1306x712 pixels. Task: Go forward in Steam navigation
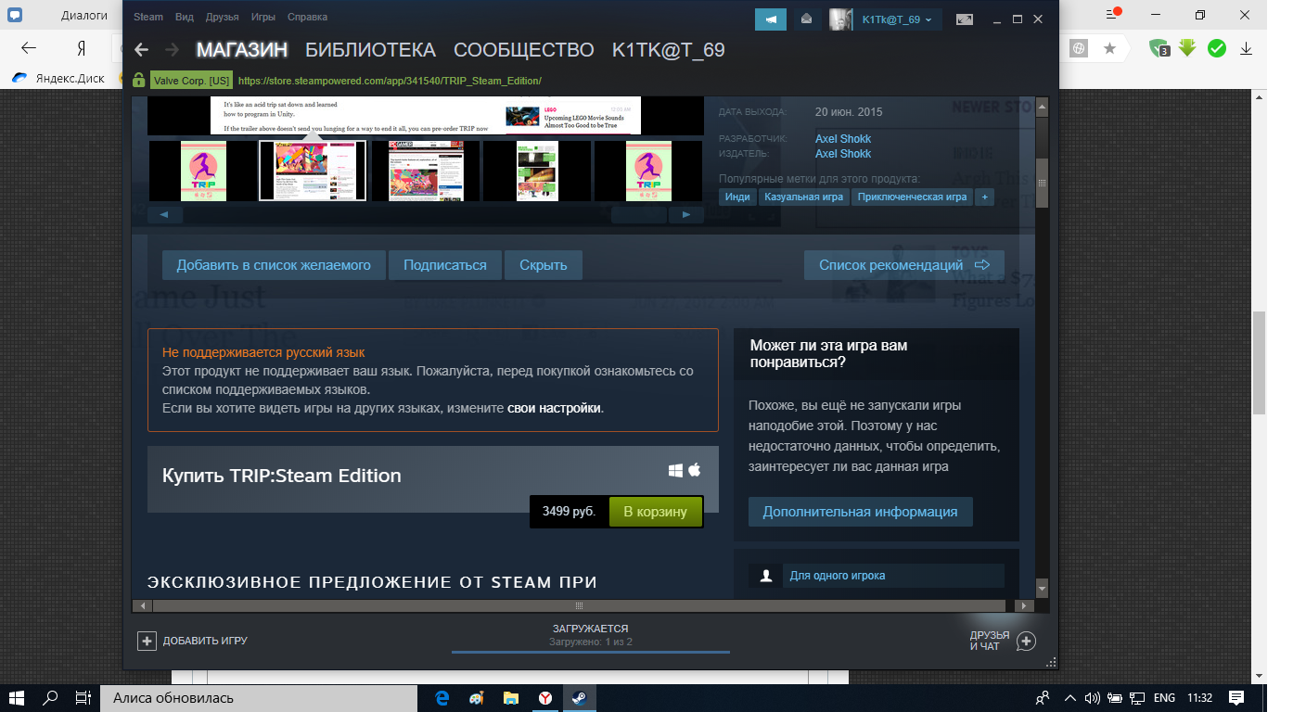[x=172, y=50]
